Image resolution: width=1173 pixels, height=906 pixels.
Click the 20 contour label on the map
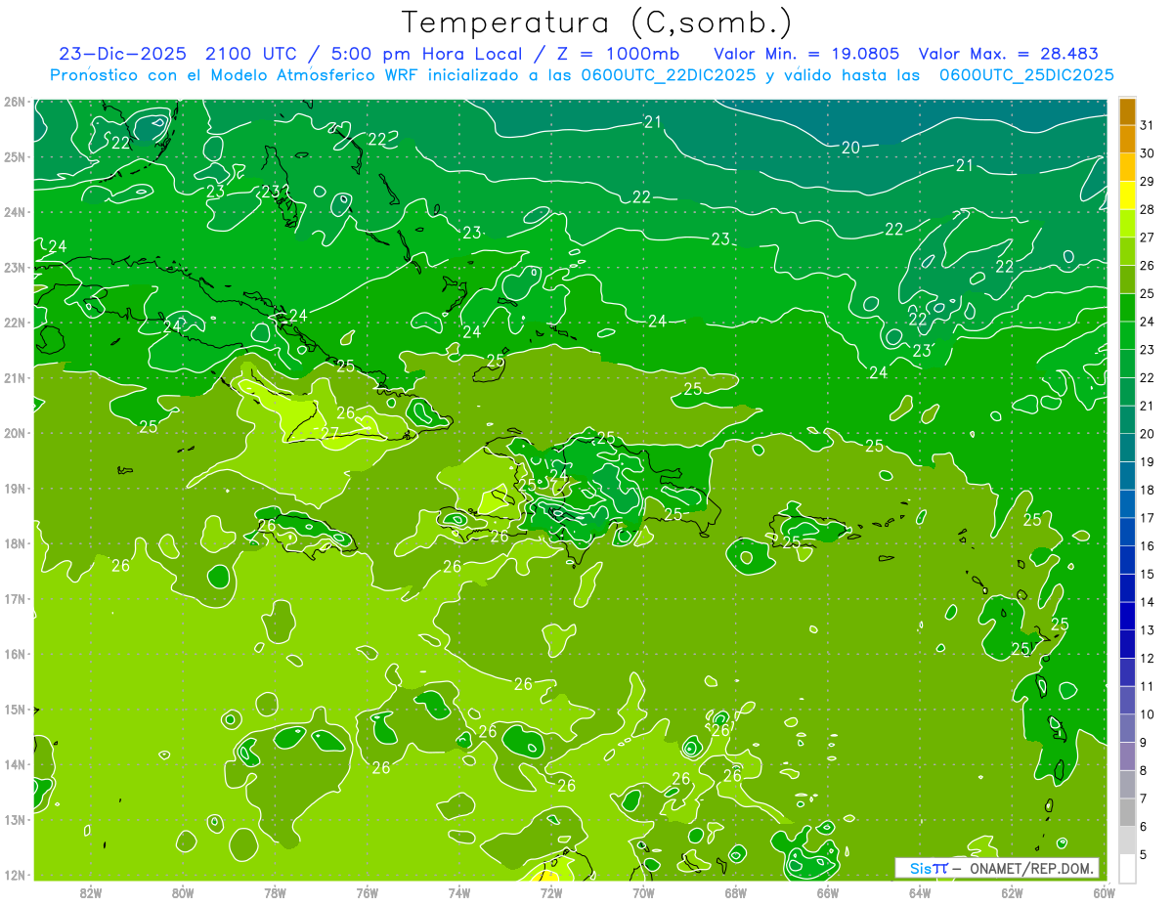point(850,148)
